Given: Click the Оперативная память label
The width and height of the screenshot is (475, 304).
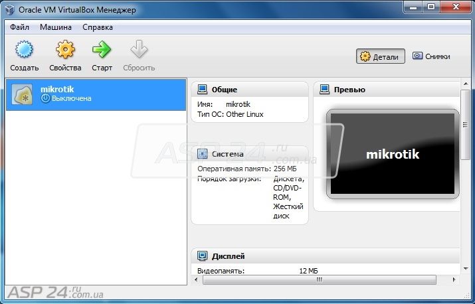Looking at the screenshot, I should [234, 169].
